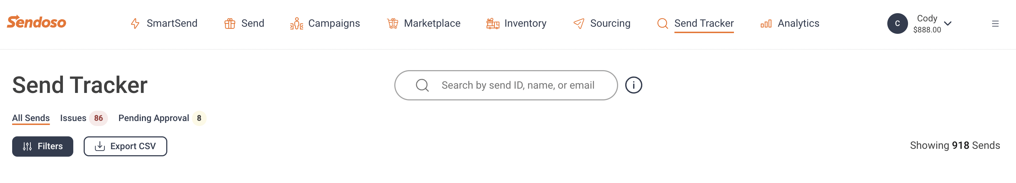The image size is (1016, 183).
Task: Click the Campaigns people icon
Action: click(297, 23)
